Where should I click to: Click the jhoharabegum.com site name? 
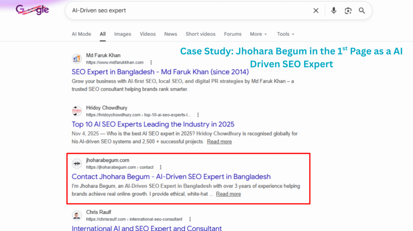pos(108,160)
